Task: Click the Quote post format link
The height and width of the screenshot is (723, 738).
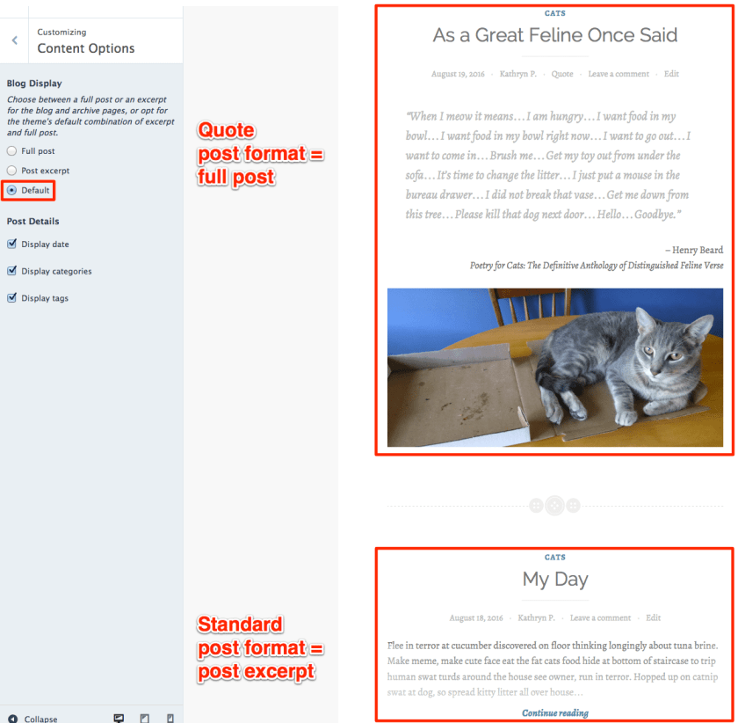Action: (561, 74)
